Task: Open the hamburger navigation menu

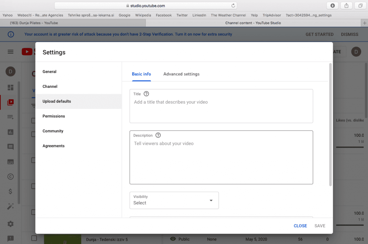Action: [10, 52]
